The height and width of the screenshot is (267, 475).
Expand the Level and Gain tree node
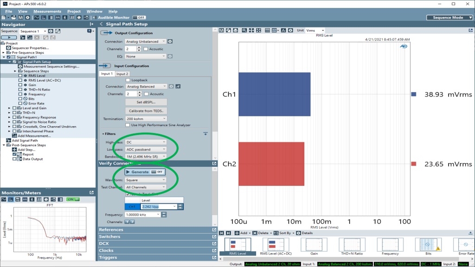point(9,108)
